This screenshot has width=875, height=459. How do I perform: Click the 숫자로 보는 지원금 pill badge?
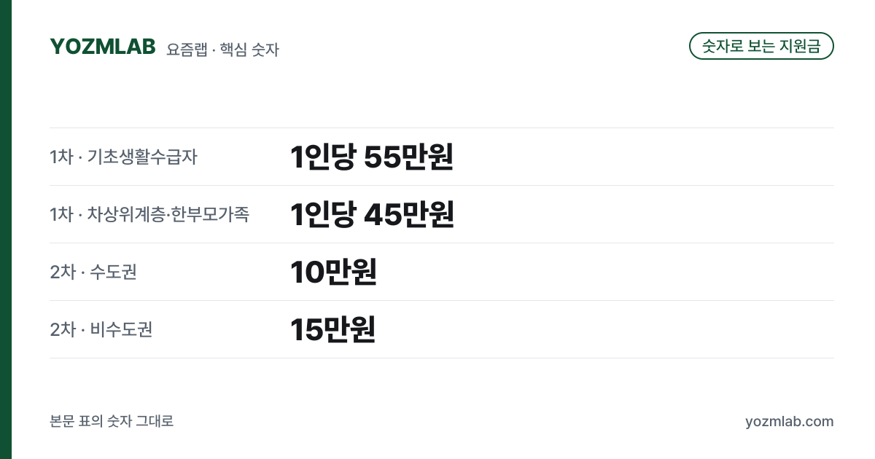pos(761,46)
